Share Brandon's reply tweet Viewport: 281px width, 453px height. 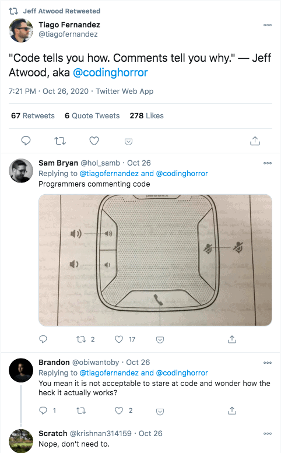[x=232, y=410]
